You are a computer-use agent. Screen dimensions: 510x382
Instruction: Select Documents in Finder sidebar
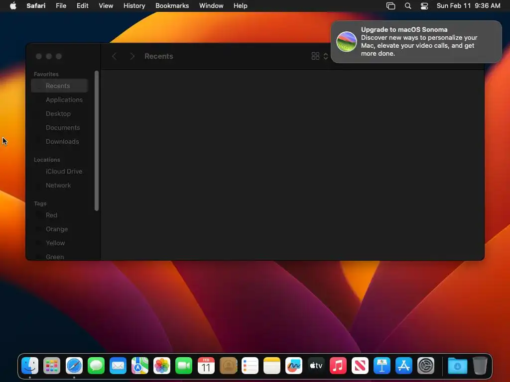click(x=59, y=128)
